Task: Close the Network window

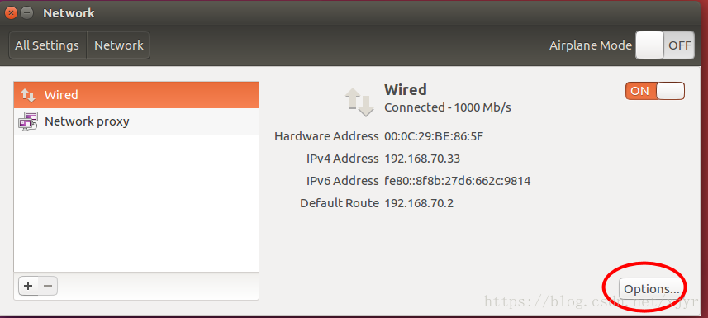Action: coord(12,12)
